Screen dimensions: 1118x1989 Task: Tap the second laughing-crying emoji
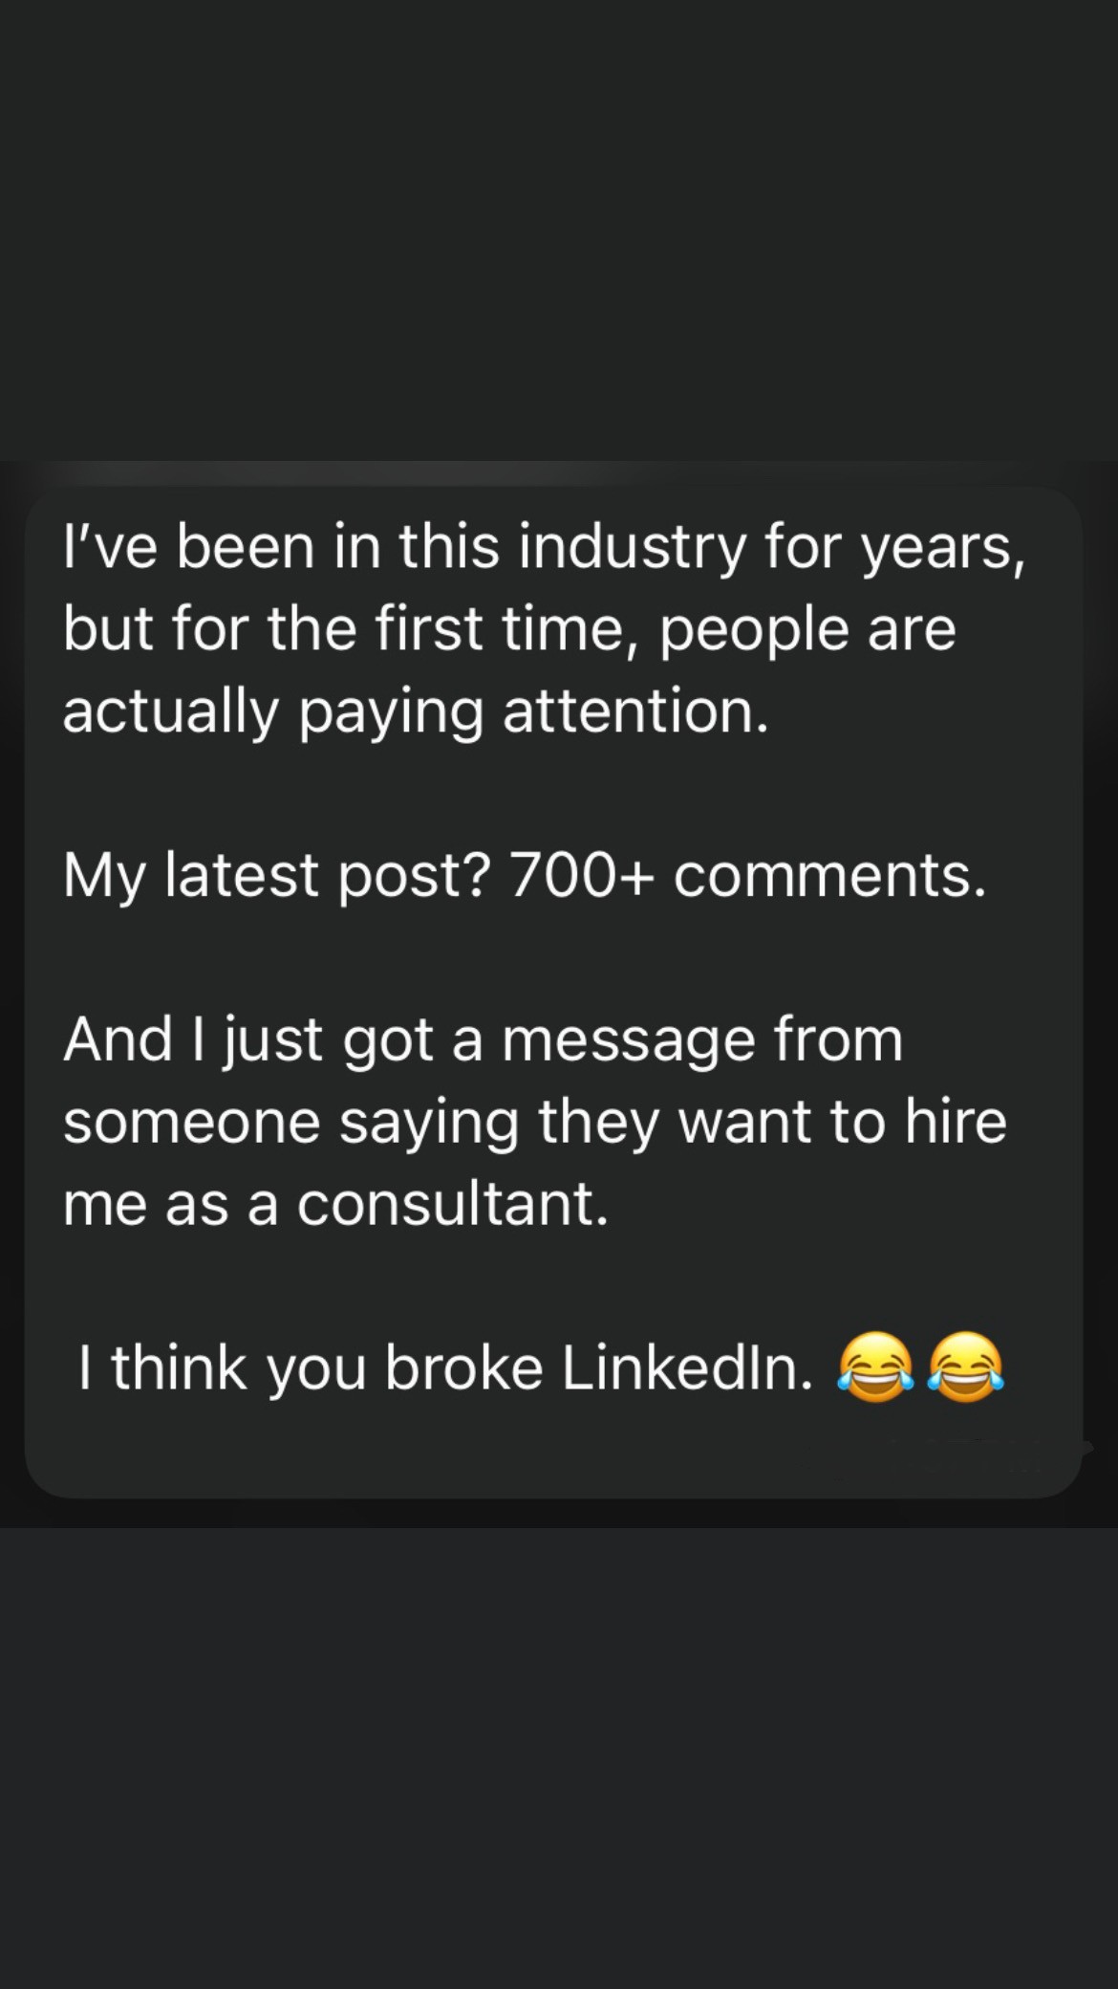point(966,1367)
